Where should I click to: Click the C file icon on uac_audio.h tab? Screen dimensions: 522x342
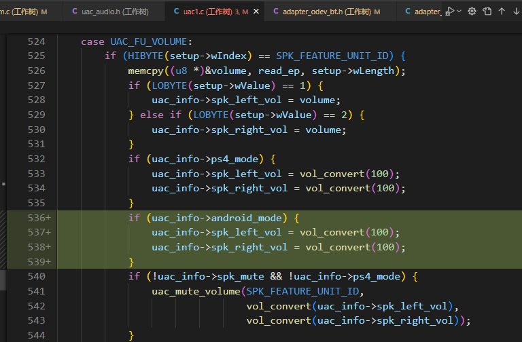pos(75,12)
